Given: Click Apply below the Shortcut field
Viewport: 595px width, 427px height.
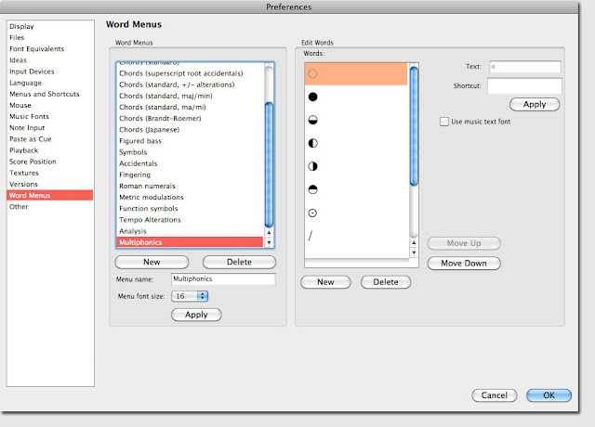Looking at the screenshot, I should [x=535, y=104].
